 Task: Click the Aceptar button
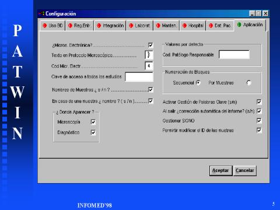pyautogui.click(x=220, y=170)
